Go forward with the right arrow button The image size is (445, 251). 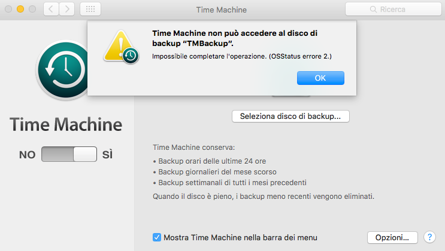point(67,10)
